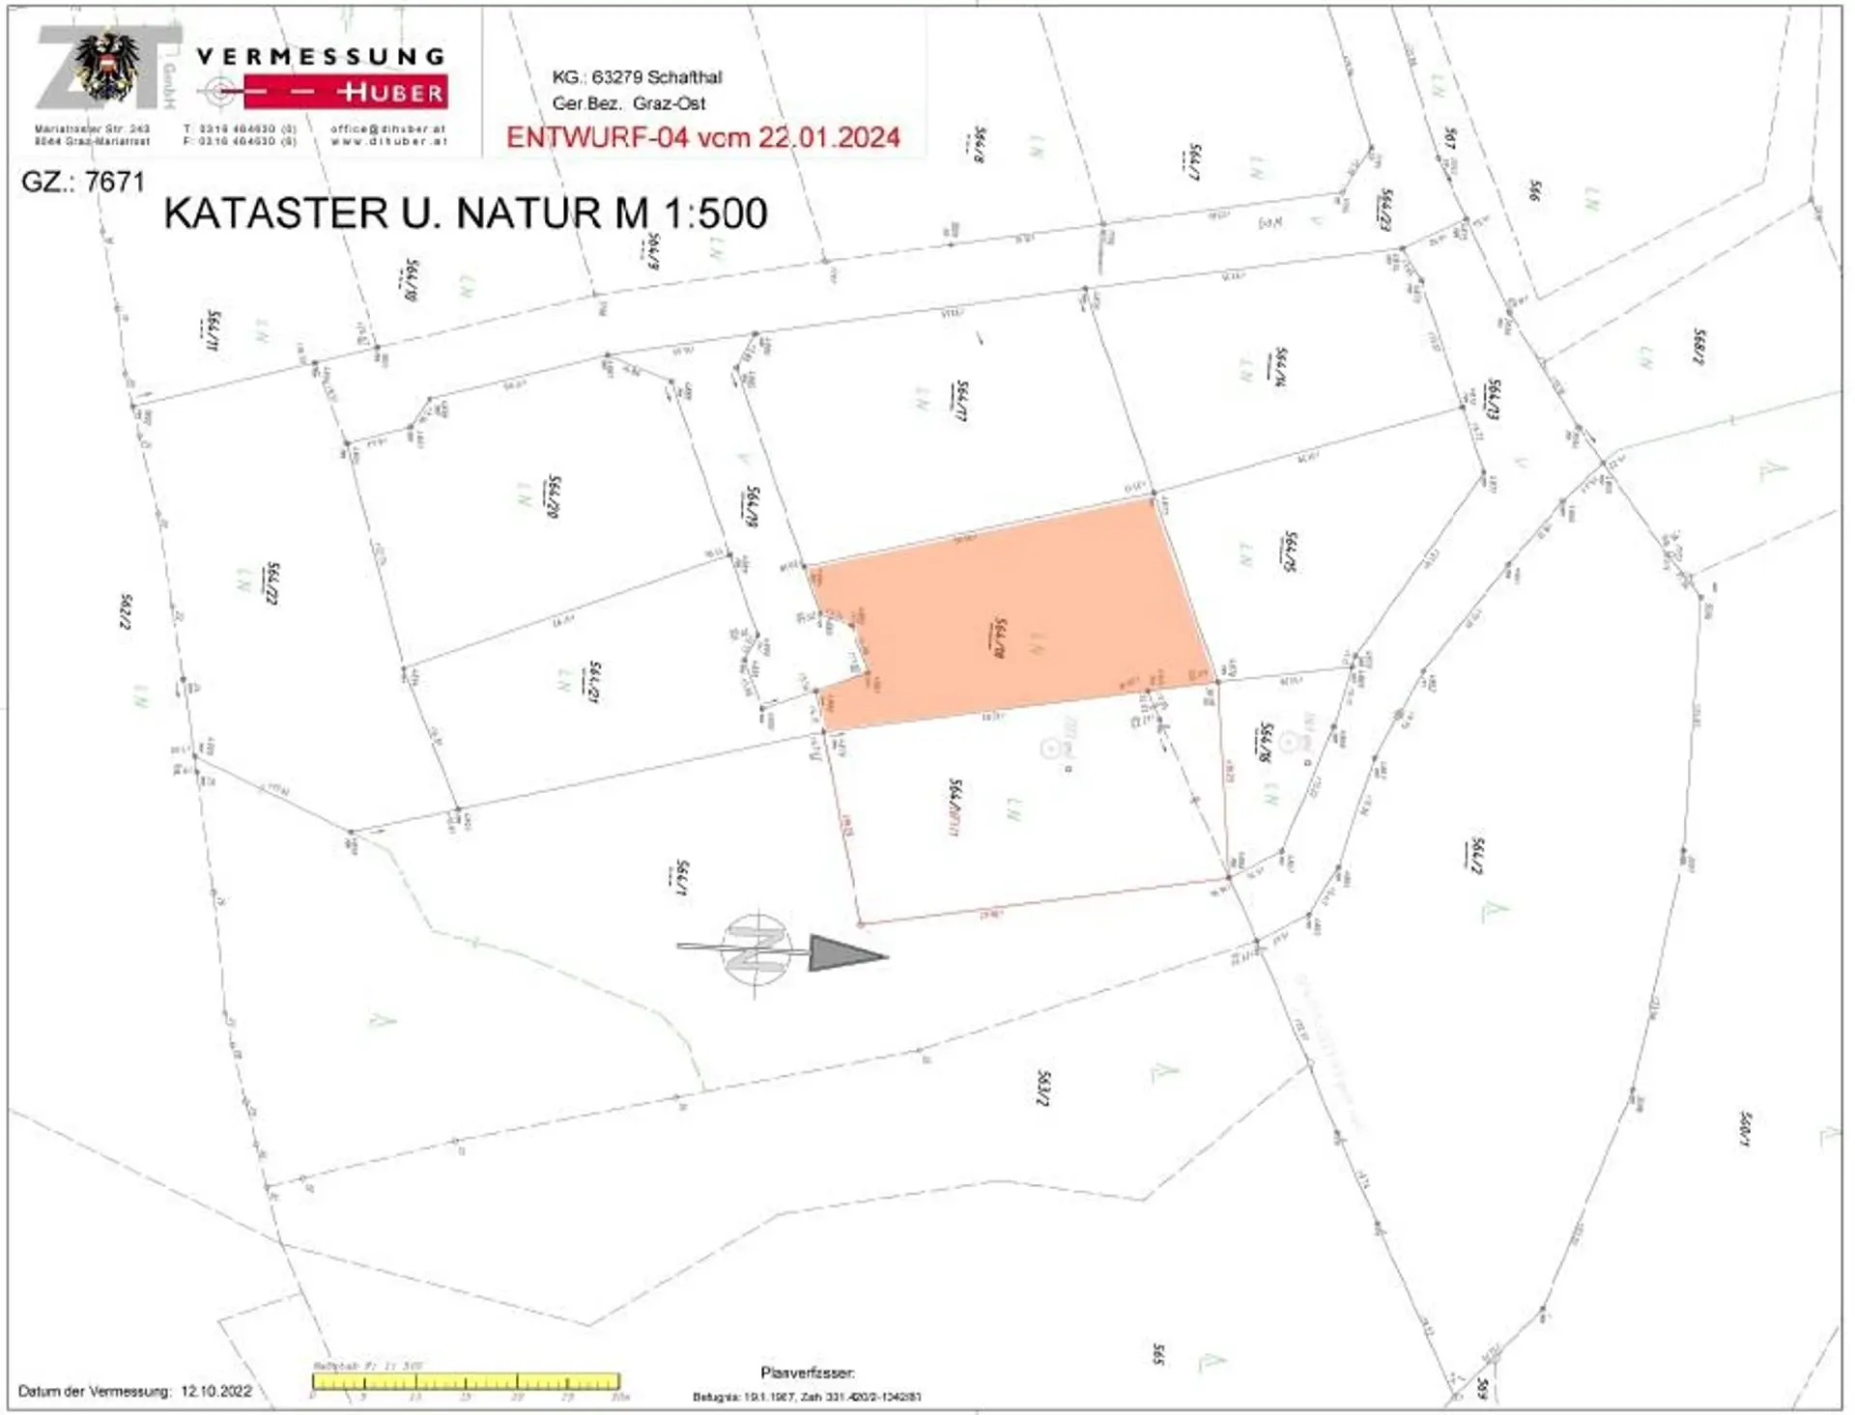Viewport: 1855px width, 1415px height.
Task: Click the GZ.: 7671 reference number
Action: coord(83,182)
